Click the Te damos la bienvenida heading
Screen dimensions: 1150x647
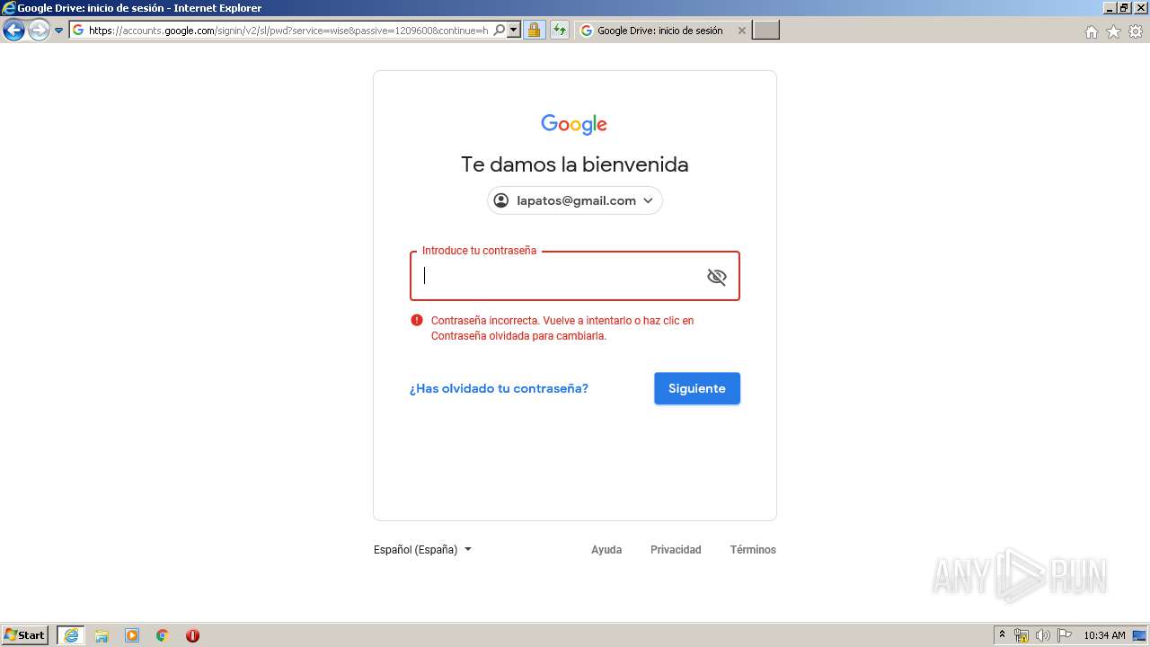coord(575,164)
